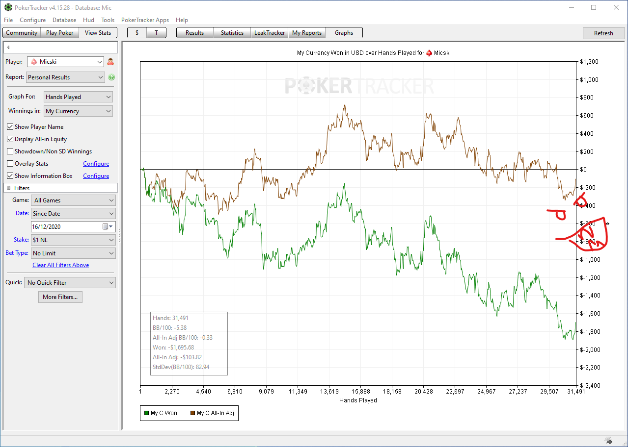The width and height of the screenshot is (628, 447).
Task: Click the status icon in bottom-right corner
Action: (x=608, y=440)
